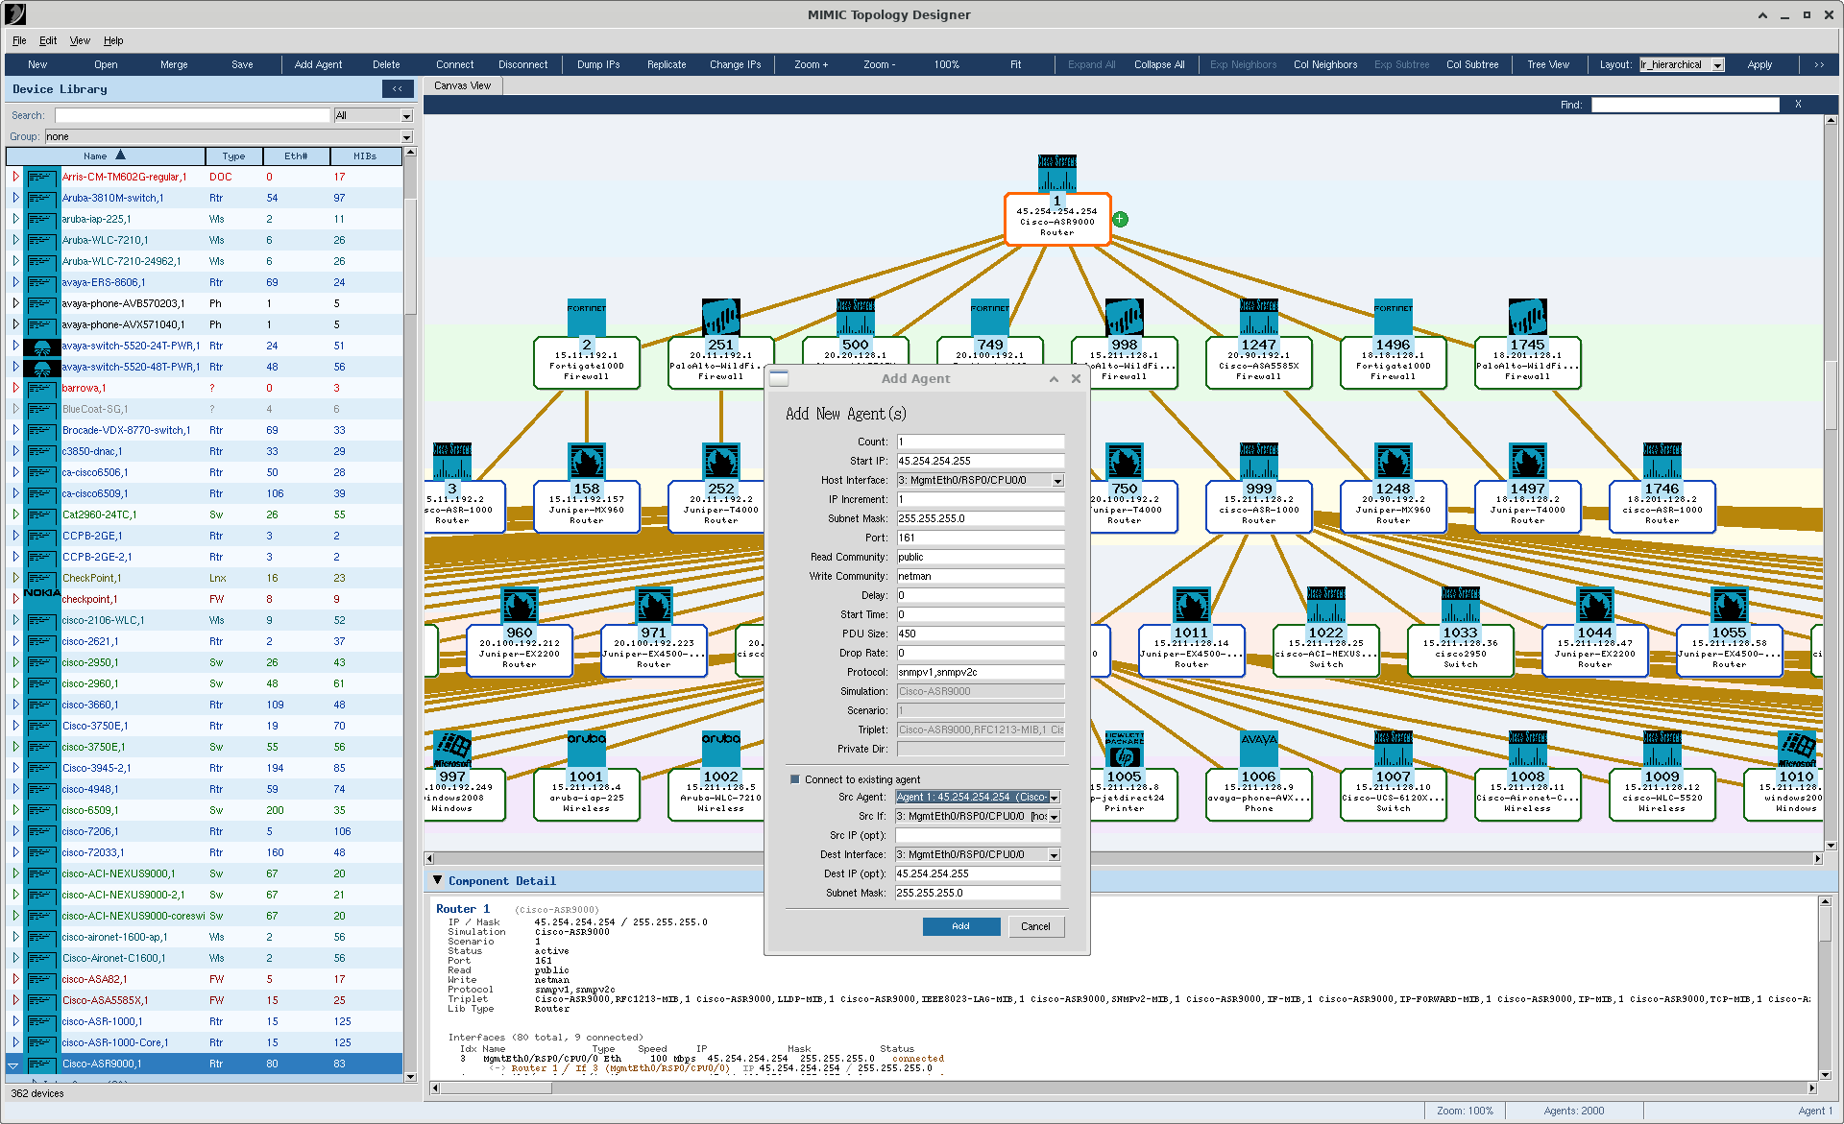The height and width of the screenshot is (1124, 1844).
Task: Click Cancel in Add Agent dialog
Action: click(x=1035, y=926)
